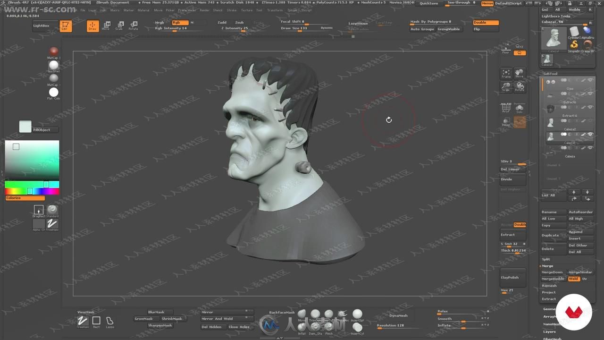Toggle visibility eye of Extract6 subtool

pyautogui.click(x=590, y=94)
